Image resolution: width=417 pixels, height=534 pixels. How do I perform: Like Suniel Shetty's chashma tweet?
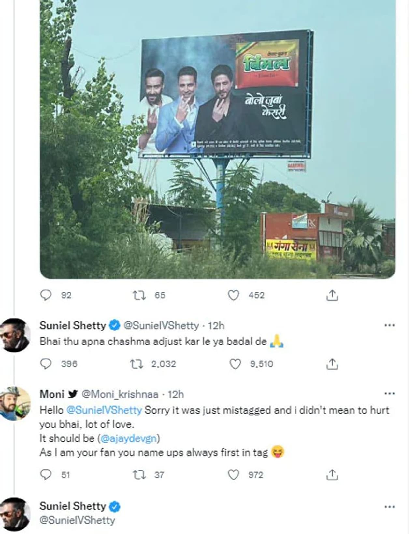[x=235, y=364]
